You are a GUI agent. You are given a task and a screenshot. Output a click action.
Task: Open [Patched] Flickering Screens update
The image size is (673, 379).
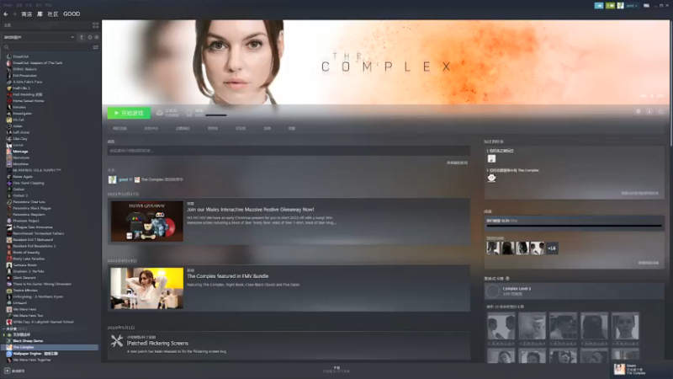click(x=157, y=344)
